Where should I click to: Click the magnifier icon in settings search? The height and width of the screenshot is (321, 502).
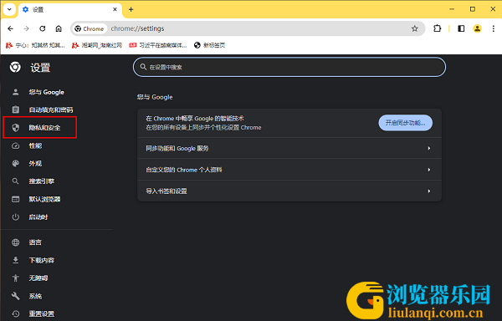(x=143, y=67)
